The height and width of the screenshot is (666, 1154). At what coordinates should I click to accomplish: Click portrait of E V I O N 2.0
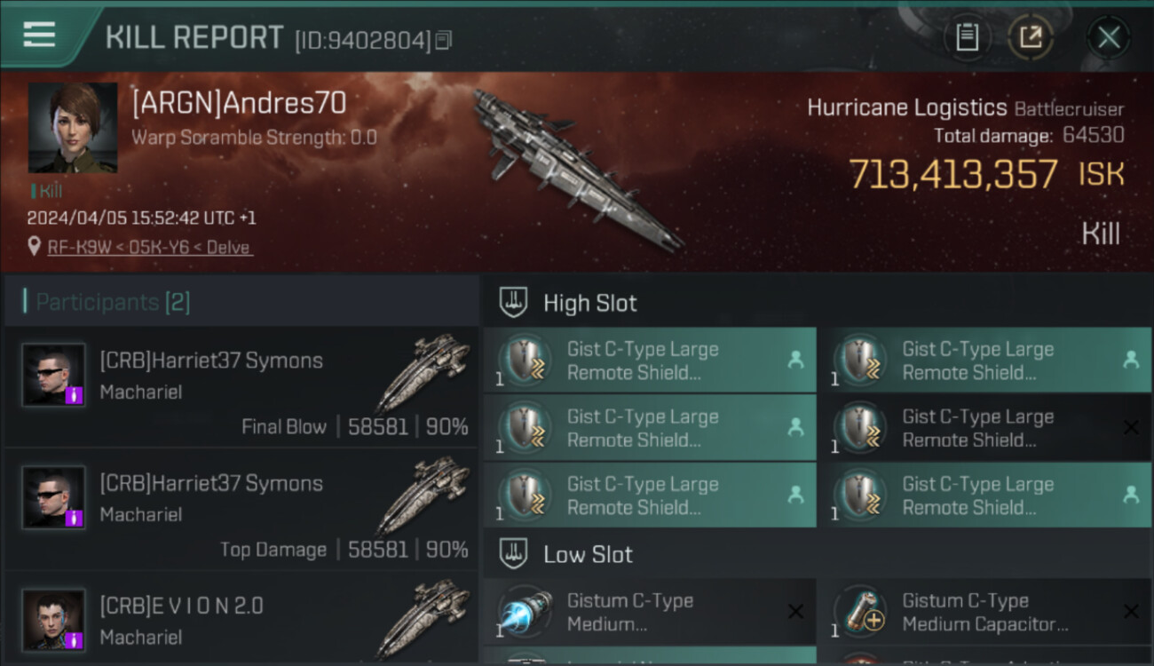click(x=54, y=620)
